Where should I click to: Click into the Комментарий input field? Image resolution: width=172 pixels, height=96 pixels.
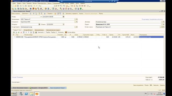[92, 82]
